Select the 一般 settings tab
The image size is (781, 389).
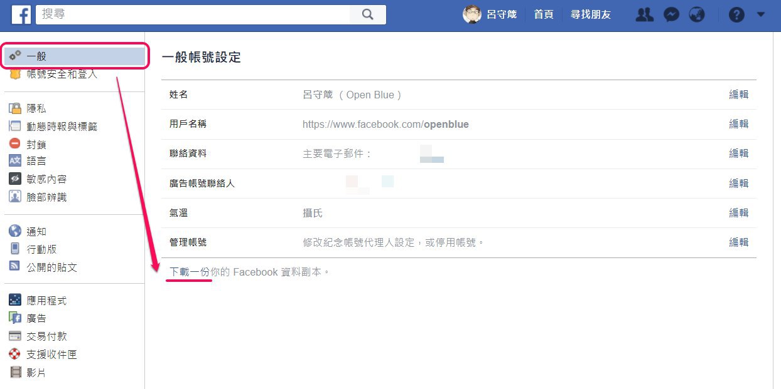[x=75, y=56]
